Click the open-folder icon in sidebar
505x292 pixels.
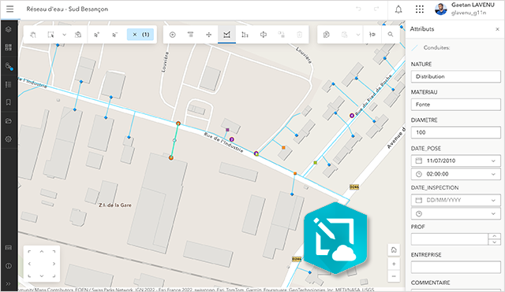point(9,121)
